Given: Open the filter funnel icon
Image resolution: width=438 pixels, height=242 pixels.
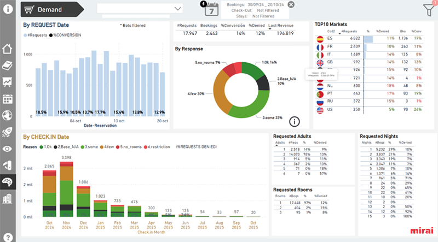Looking at the screenshot, I should 429,9.
